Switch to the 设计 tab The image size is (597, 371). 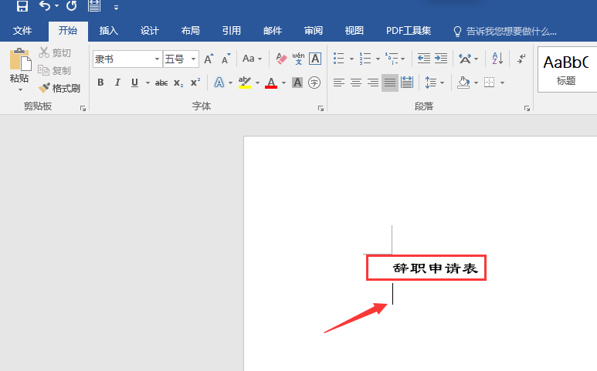[150, 31]
